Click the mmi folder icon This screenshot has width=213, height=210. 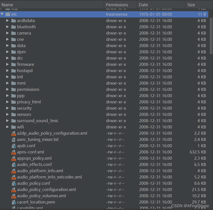[x=14, y=83]
